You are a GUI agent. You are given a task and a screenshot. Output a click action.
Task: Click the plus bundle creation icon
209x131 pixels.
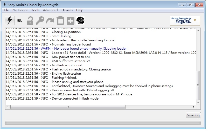click(x=71, y=21)
